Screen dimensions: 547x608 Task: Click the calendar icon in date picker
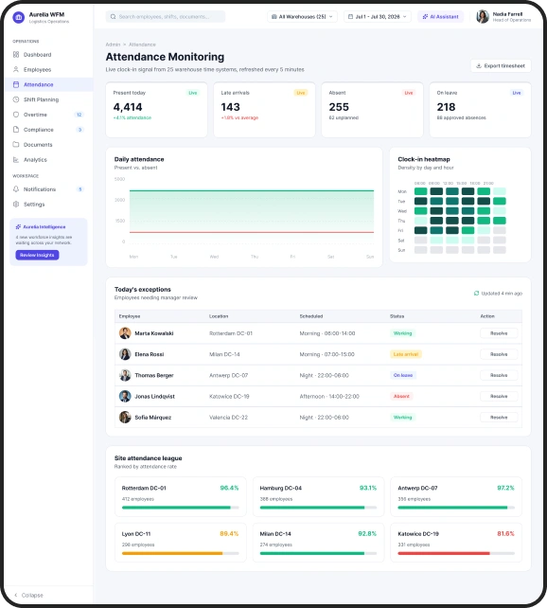(350, 17)
